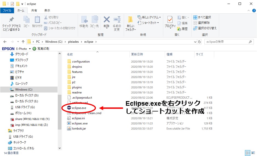Sort by 更新日時 column header
This screenshot has width=257, height=156.
point(137,54)
